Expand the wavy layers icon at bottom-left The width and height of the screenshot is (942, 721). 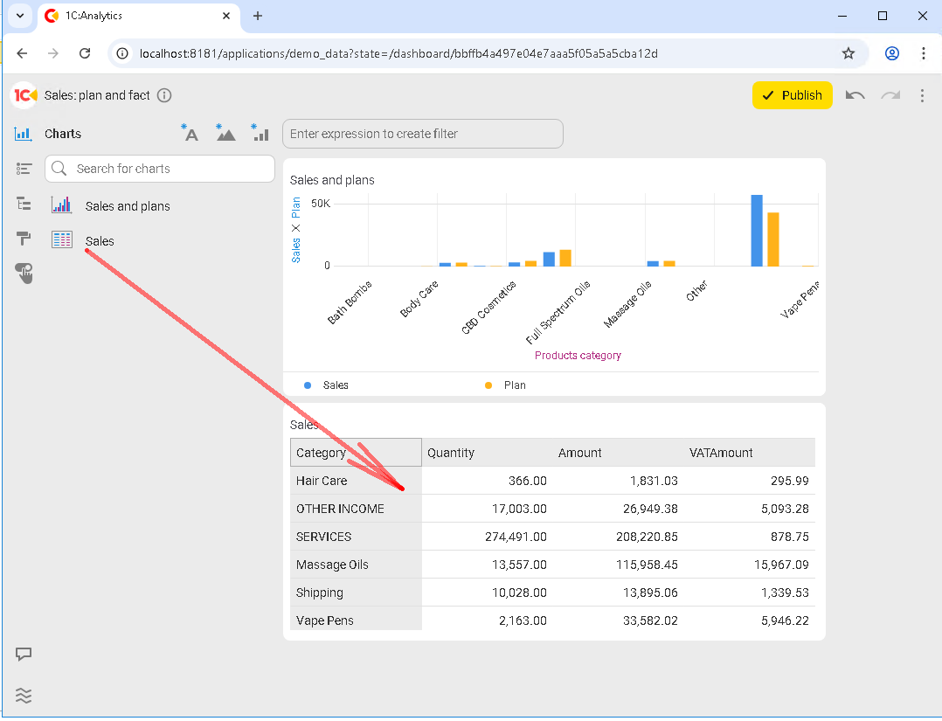(24, 696)
